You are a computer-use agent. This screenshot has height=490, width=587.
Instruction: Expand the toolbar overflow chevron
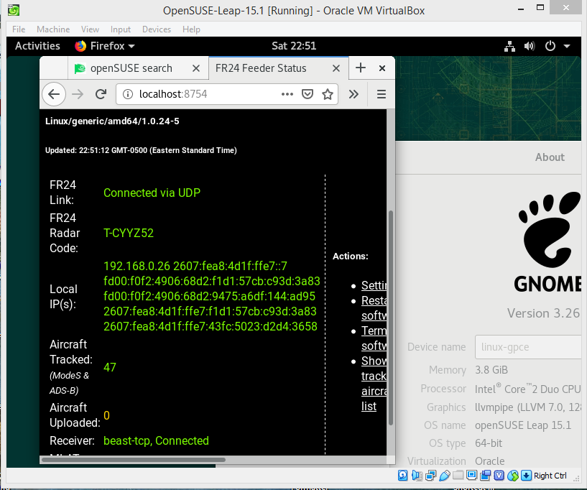tap(353, 94)
